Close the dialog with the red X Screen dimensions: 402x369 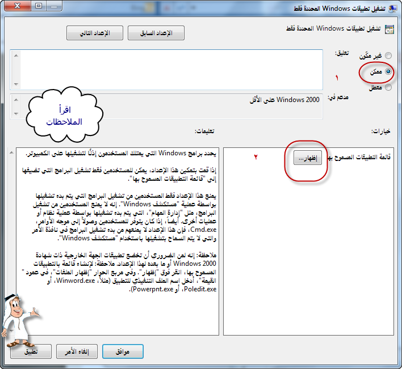click(x=18, y=6)
